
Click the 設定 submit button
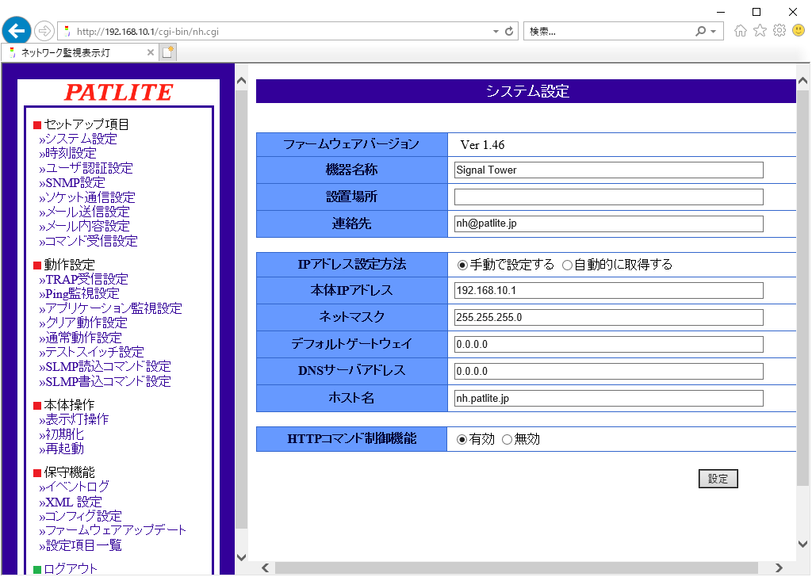(718, 479)
